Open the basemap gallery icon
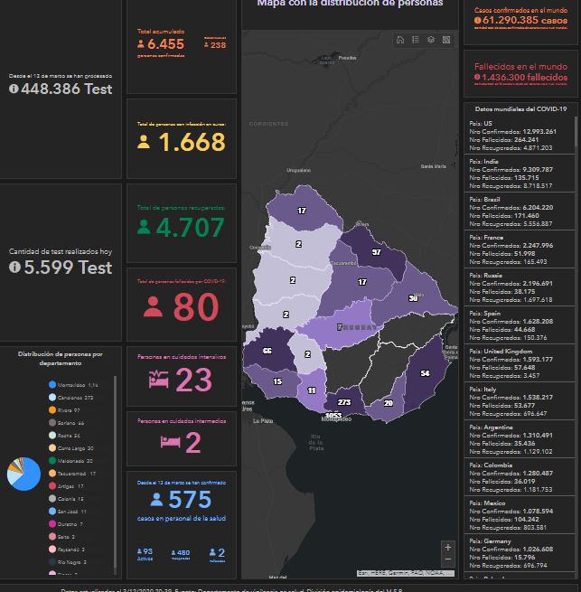This screenshot has height=592, width=581. (446, 40)
